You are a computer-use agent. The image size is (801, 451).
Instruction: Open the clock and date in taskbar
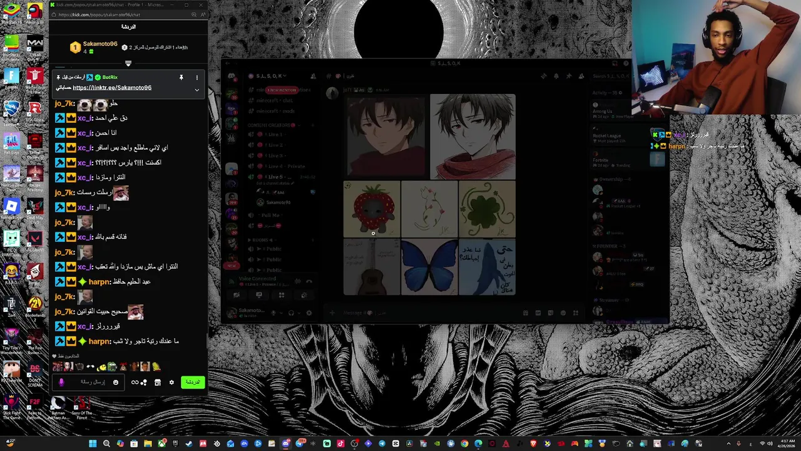click(788, 443)
